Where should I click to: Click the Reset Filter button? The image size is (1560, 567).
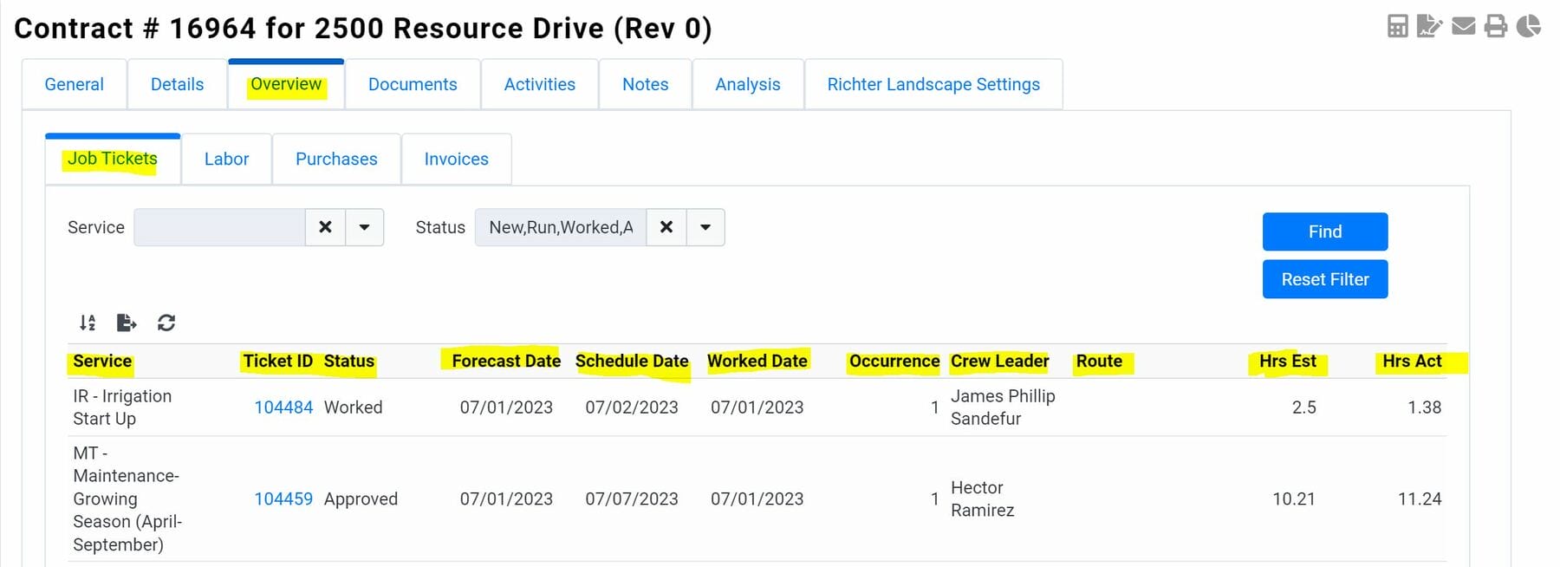coord(1324,279)
